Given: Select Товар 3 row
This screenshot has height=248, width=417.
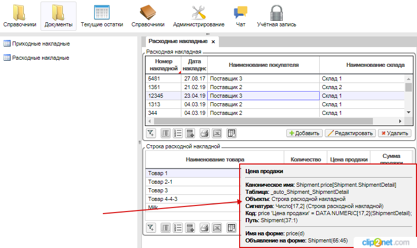Looking at the screenshot, I should (x=193, y=190).
